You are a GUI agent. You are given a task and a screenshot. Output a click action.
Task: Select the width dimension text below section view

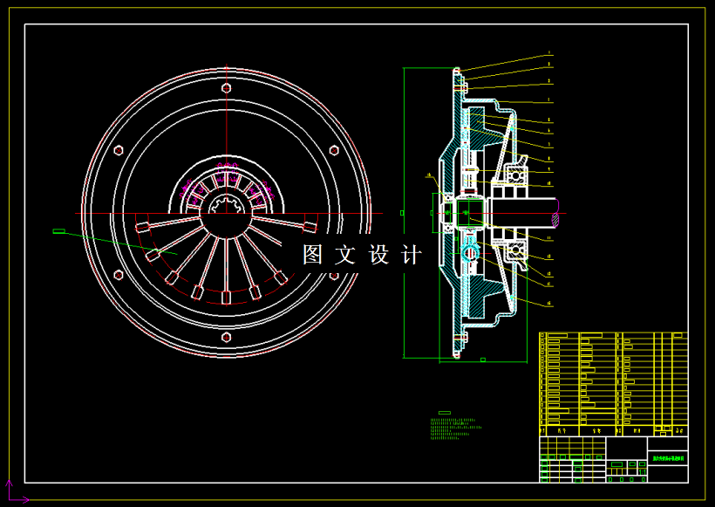coord(483,360)
